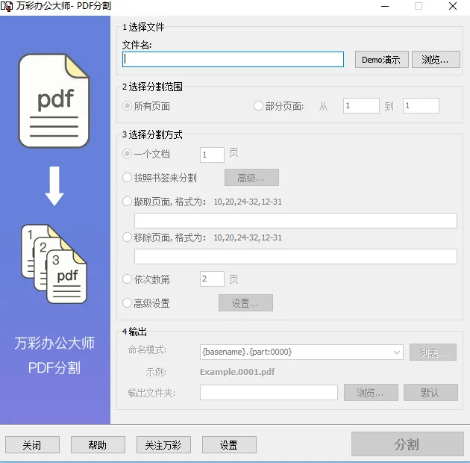Viewport: 470px width, 463px height.
Task: Open the 命名模式 dropdown arrow
Action: pos(397,352)
